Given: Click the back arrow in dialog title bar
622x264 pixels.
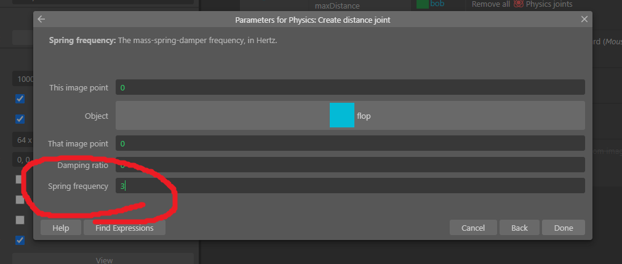Looking at the screenshot, I should pyautogui.click(x=41, y=20).
